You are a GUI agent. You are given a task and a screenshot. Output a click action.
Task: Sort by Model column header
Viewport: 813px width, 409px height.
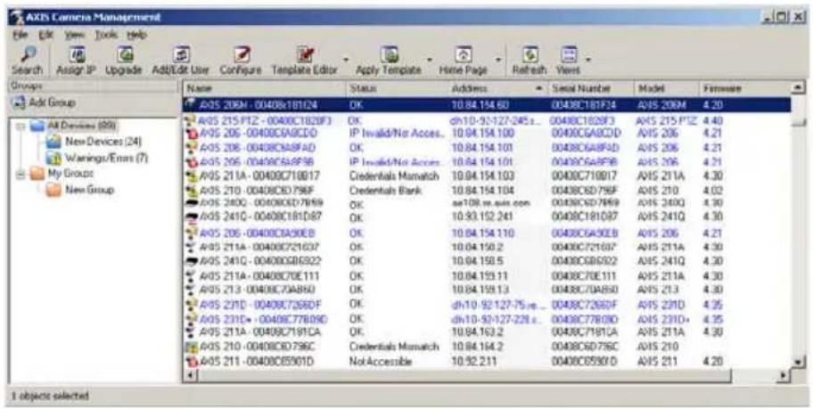point(666,88)
